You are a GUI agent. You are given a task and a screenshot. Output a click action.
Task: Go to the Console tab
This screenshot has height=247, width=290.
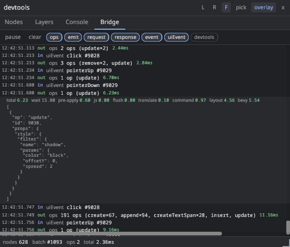tap(77, 22)
